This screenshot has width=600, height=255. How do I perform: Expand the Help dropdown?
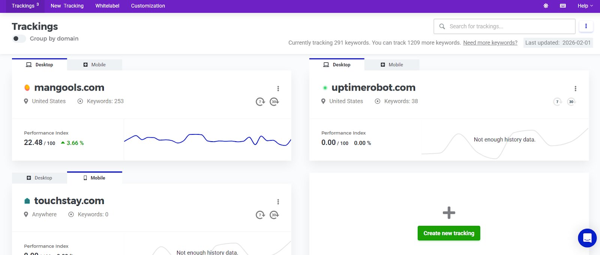pyautogui.click(x=585, y=6)
